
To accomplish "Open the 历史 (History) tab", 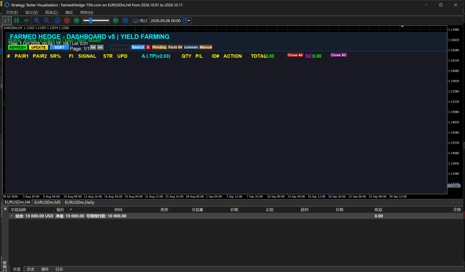I will pyautogui.click(x=31, y=269).
